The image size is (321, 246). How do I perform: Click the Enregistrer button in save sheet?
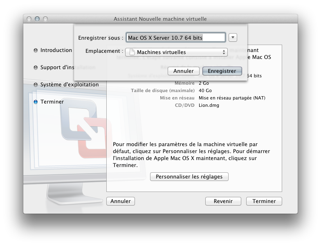point(222,71)
